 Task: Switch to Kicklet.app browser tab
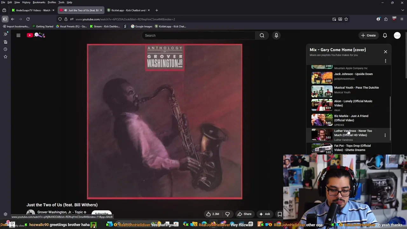pos(128,10)
